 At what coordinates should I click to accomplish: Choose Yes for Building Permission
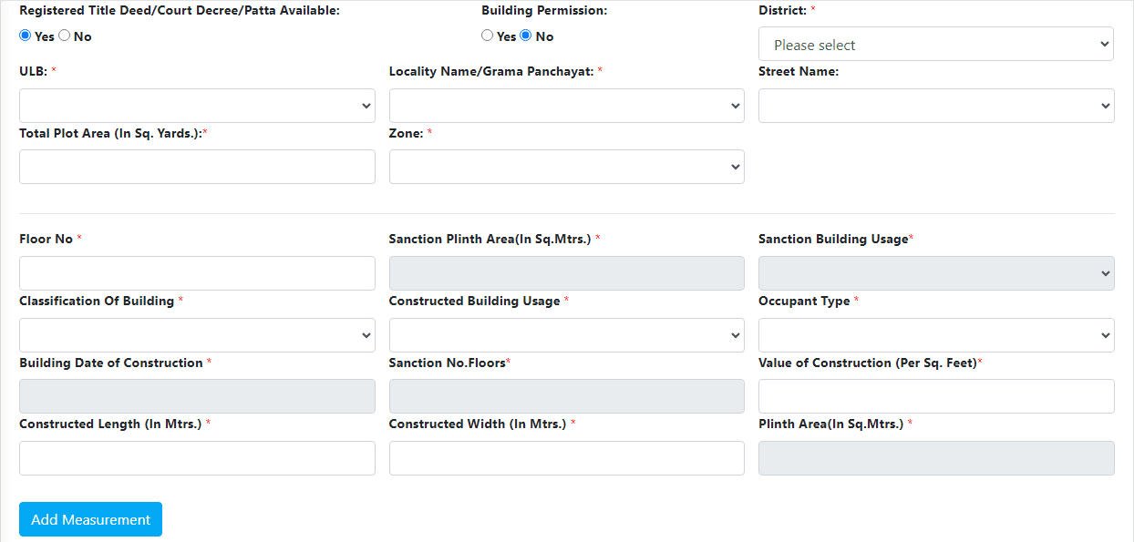pyautogui.click(x=488, y=36)
